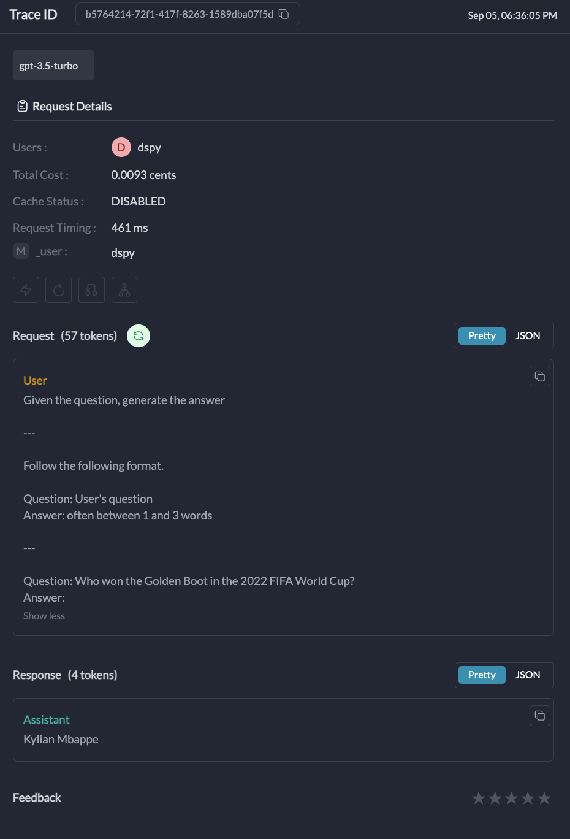Open the dspy user link
This screenshot has height=839, width=570.
[149, 147]
